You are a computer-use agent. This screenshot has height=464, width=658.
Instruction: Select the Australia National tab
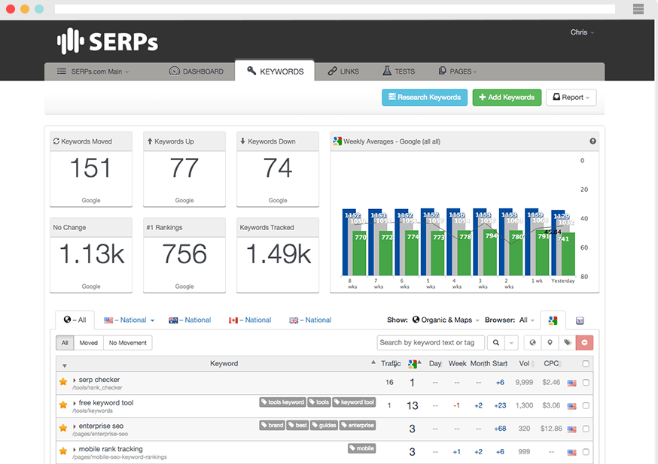190,320
